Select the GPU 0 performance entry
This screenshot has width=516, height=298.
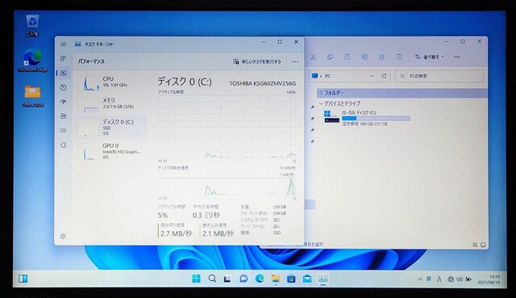coord(111,151)
